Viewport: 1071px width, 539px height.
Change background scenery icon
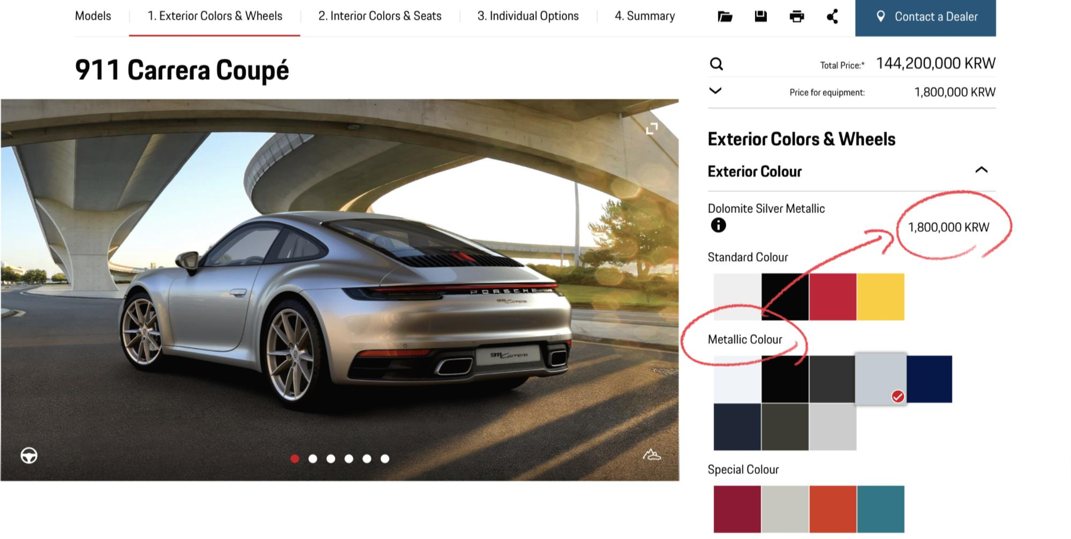click(x=651, y=455)
